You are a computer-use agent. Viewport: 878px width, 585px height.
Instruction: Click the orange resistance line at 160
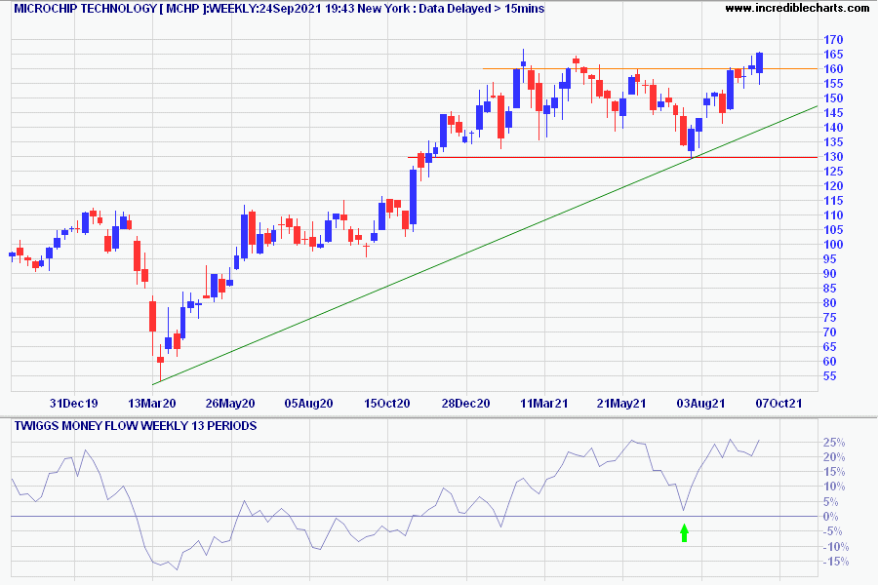pyautogui.click(x=650, y=69)
